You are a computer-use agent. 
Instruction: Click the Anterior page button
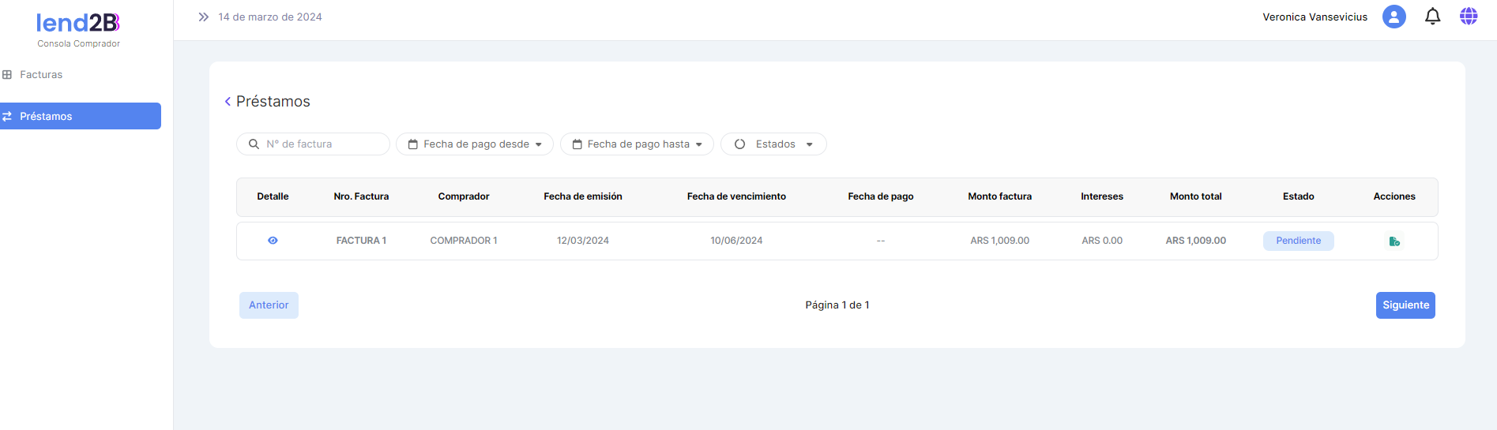269,305
